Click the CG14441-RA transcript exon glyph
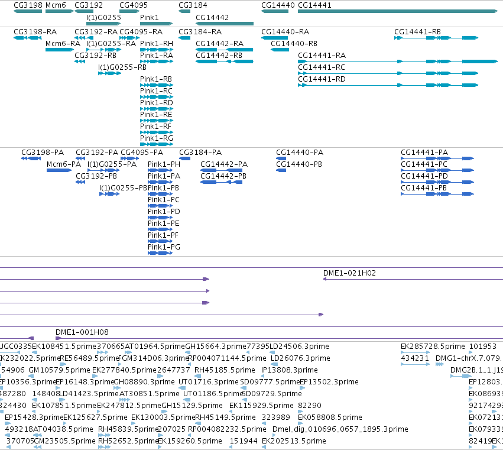 point(398,61)
